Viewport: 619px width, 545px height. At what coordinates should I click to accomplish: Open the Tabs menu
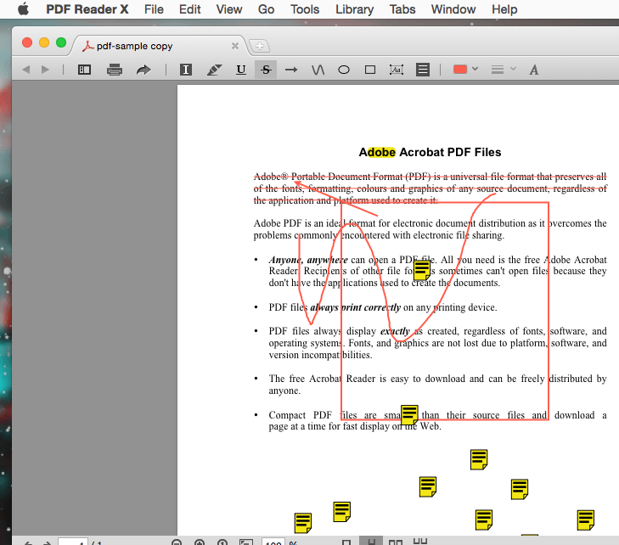pyautogui.click(x=402, y=9)
